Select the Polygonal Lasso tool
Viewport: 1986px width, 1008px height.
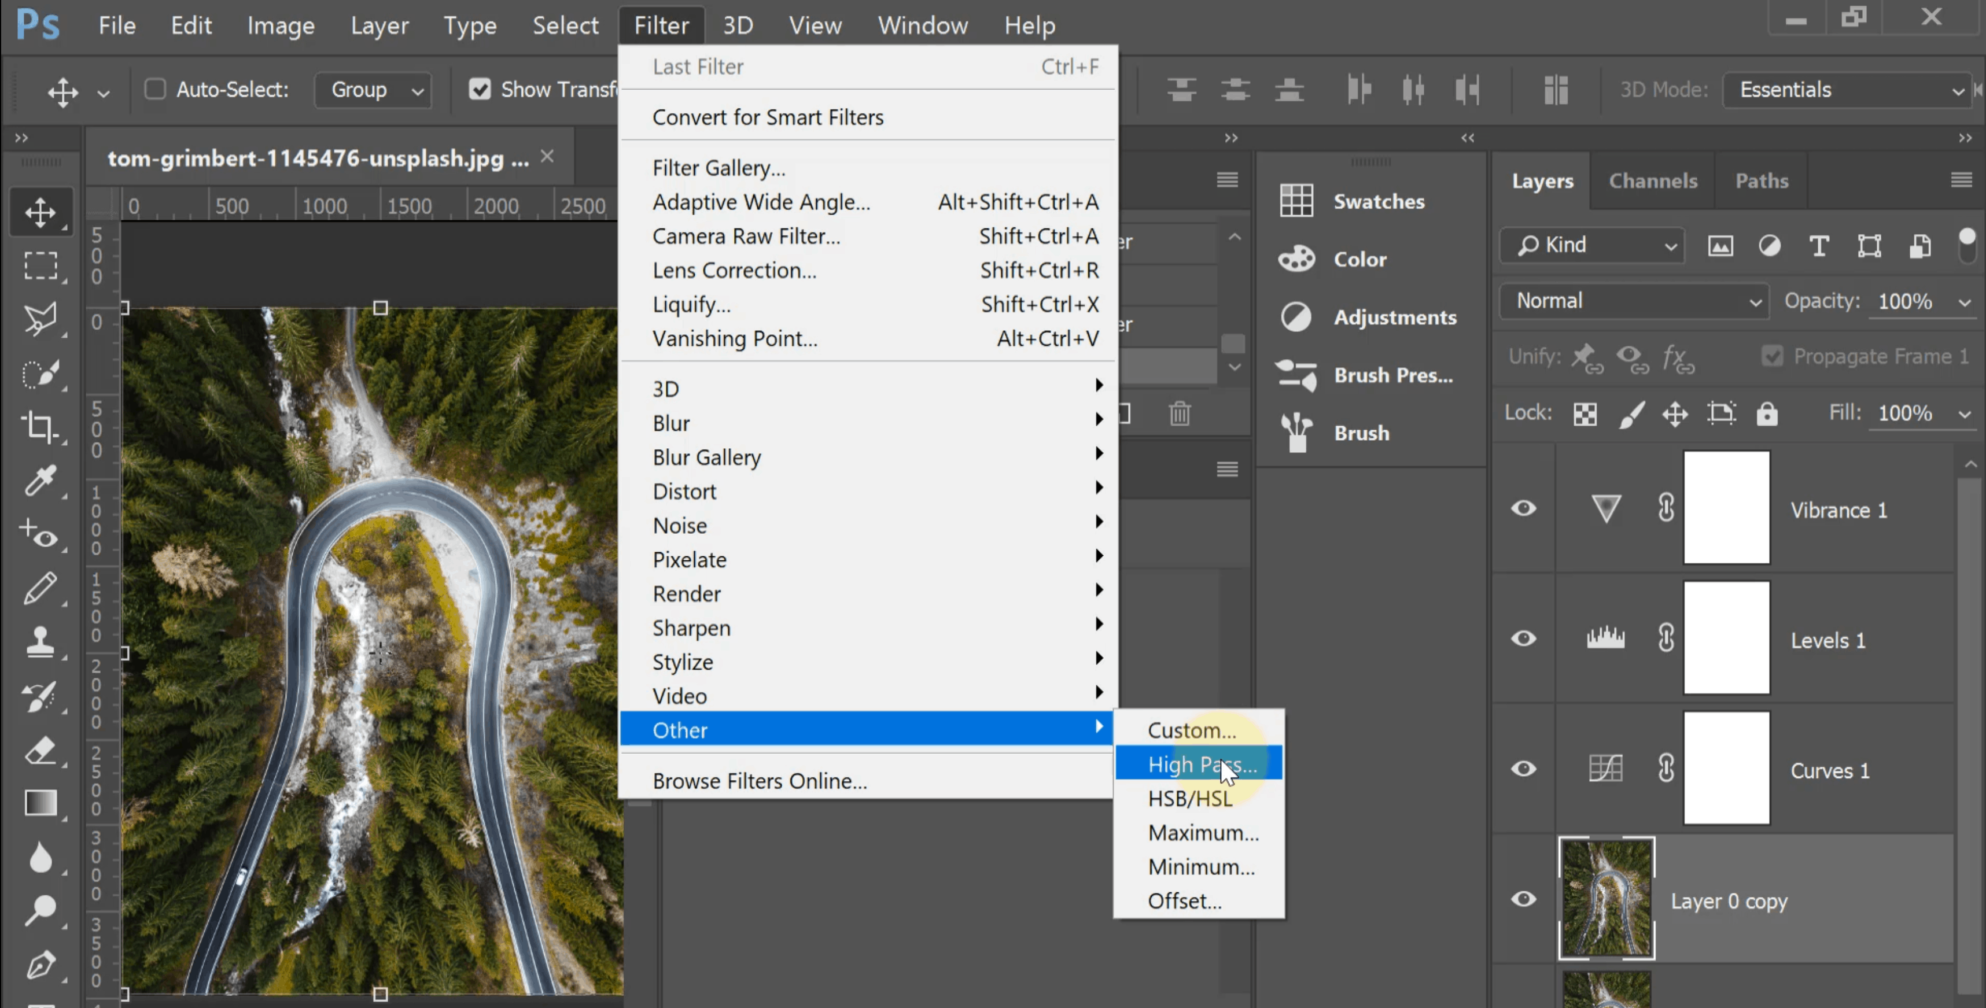tap(40, 319)
